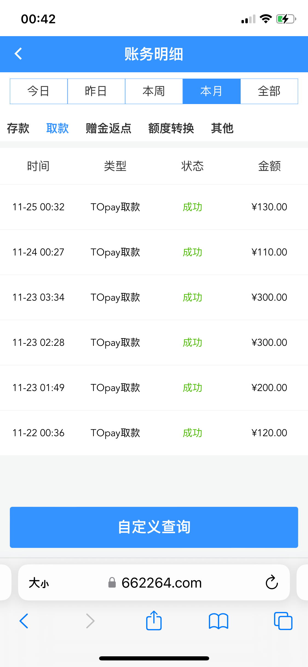Open the 赠金返点 category
Image resolution: width=308 pixels, height=667 pixels.
[x=108, y=128]
